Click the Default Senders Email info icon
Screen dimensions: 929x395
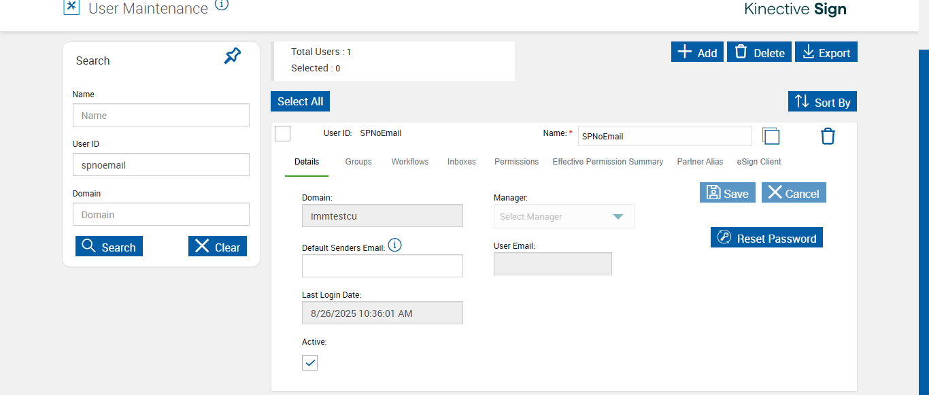pyautogui.click(x=394, y=245)
